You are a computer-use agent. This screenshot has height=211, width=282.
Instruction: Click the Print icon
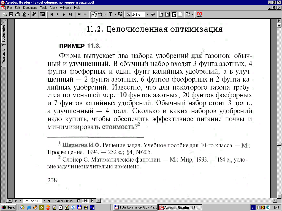coord(17,14)
